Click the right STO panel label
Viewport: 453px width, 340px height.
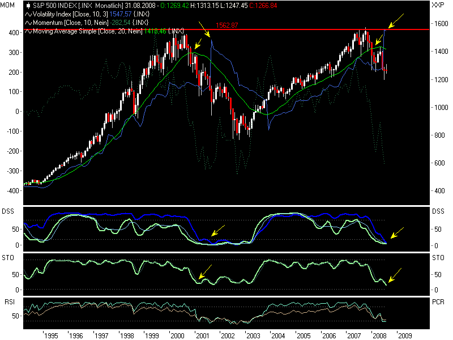(x=438, y=258)
